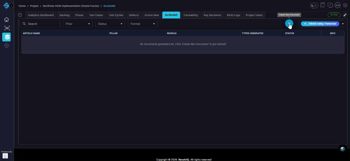Open the Home icon in the sidebar
The height and width of the screenshot is (161, 350).
(6, 19)
